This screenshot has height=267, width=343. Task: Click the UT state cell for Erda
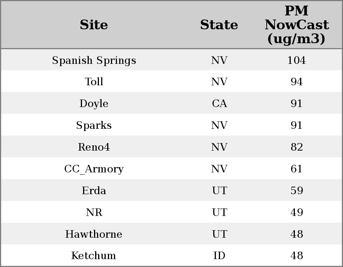219,191
